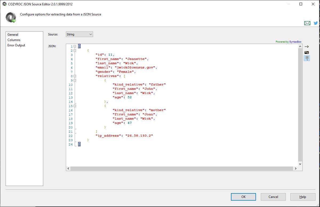Viewport: 320px width, 207px height.
Task: Click the editor vertical scrollbar thumb
Action: 300,104
